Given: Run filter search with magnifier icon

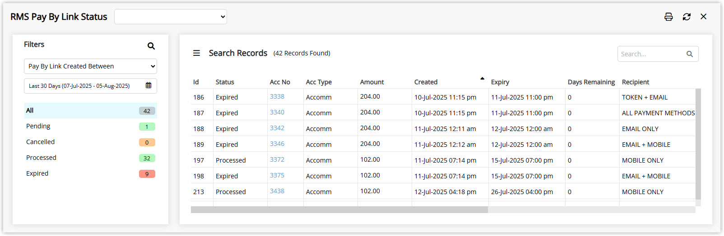Looking at the screenshot, I should coord(151,46).
